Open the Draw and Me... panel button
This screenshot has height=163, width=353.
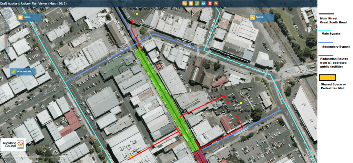[x=23, y=71]
